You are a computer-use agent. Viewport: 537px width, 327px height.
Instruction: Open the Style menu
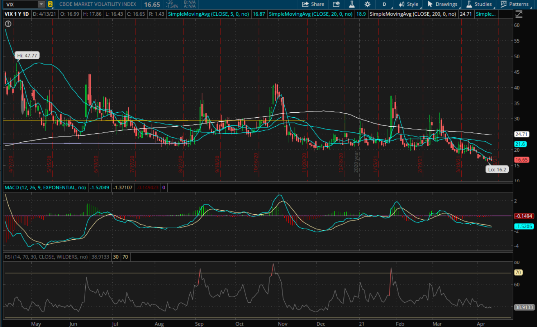(409, 4)
